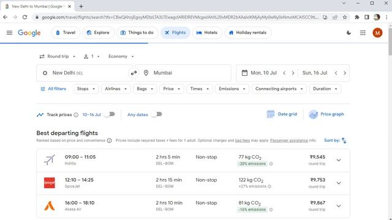Click the share page icon in address bar
Viewport: 392px width, 220px height.
click(x=335, y=17)
